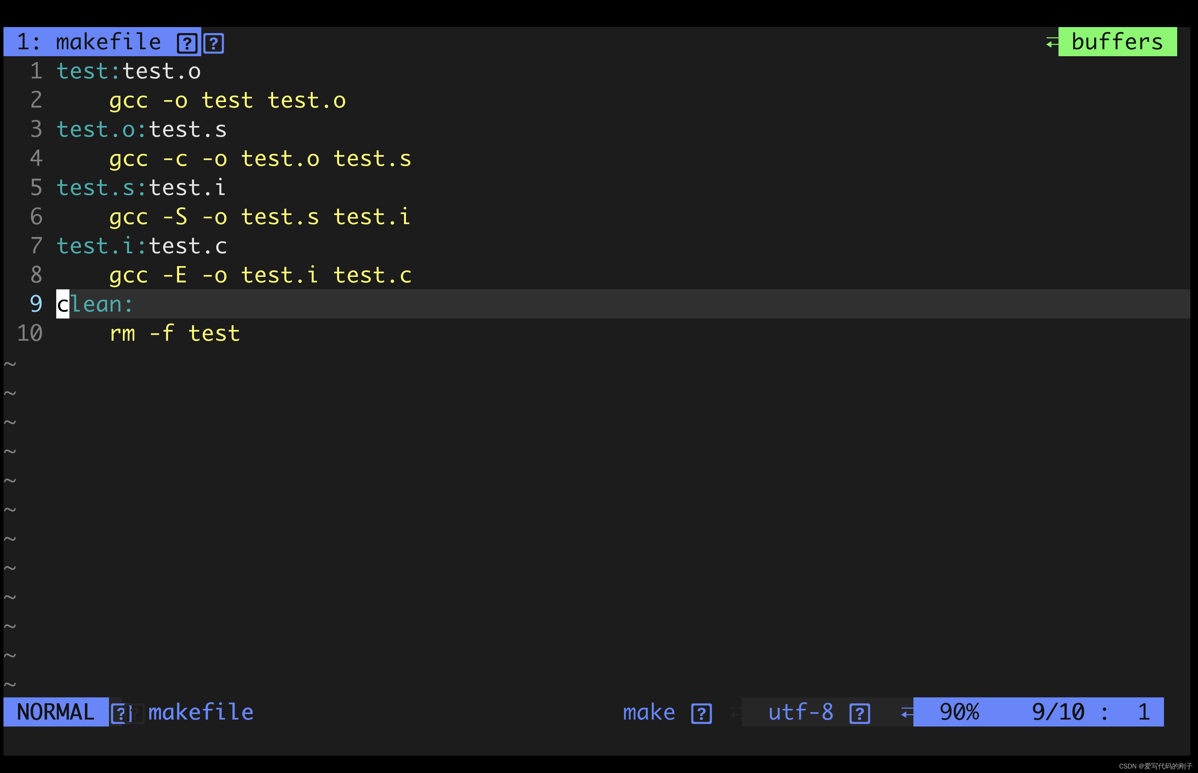1198x773 pixels.
Task: Click the arrow separator left of 'buffers'
Action: 1052,43
